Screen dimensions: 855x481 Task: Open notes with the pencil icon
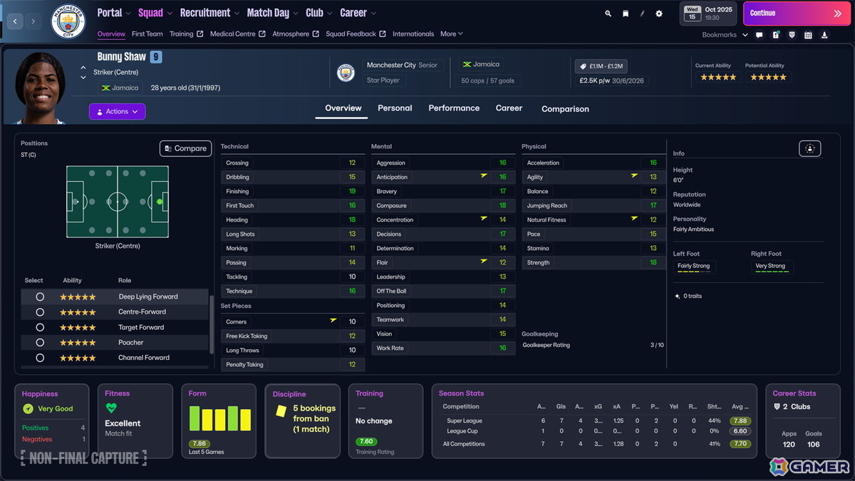pos(642,13)
